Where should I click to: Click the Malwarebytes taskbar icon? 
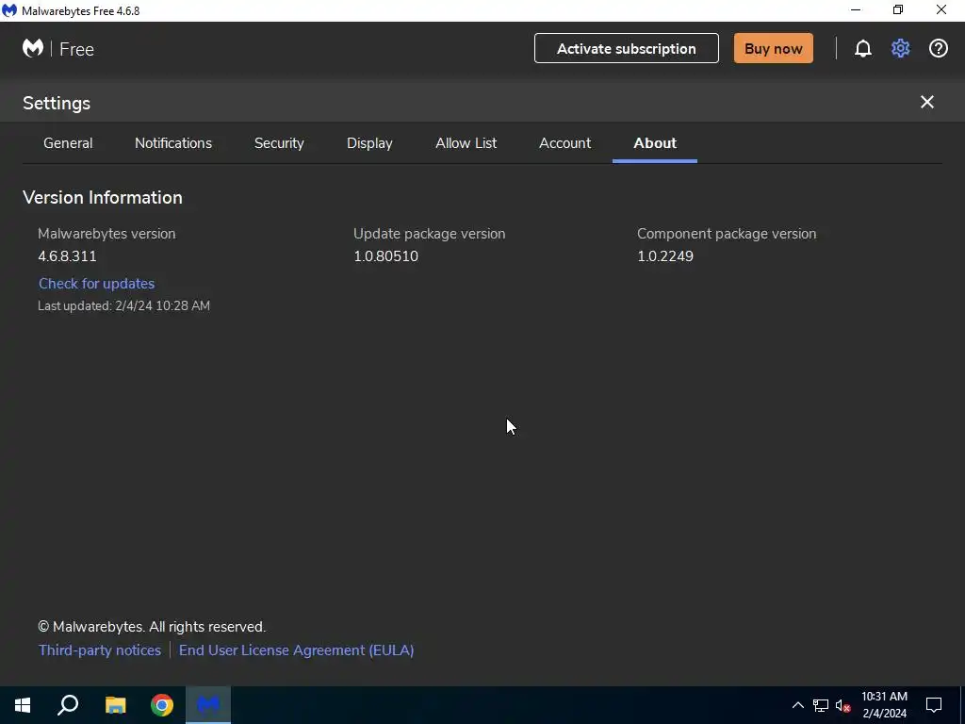pos(208,705)
